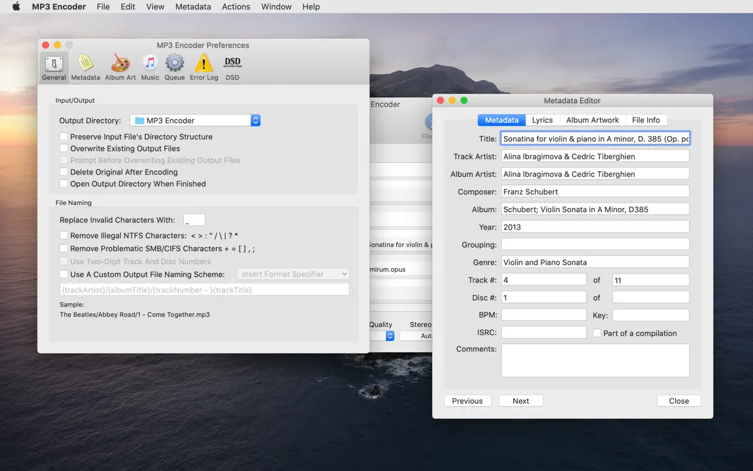
Task: Open the MP3 Encoder application menu
Action: click(x=59, y=6)
